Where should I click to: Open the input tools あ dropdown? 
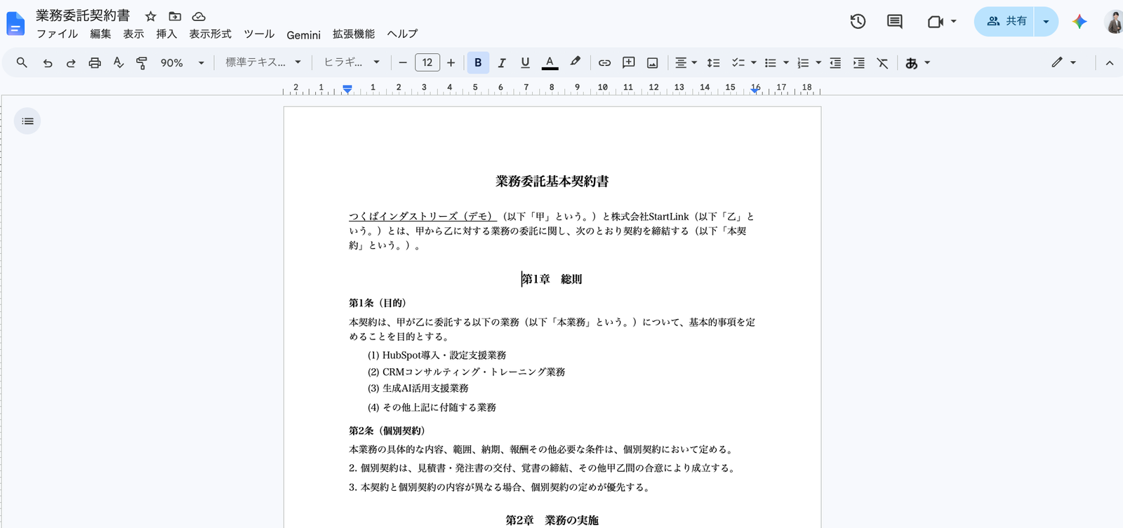(x=917, y=62)
